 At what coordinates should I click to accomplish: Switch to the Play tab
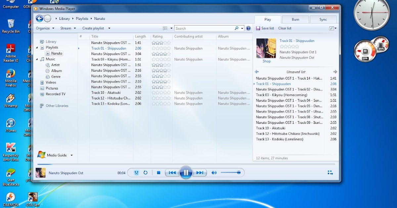pos(268,19)
